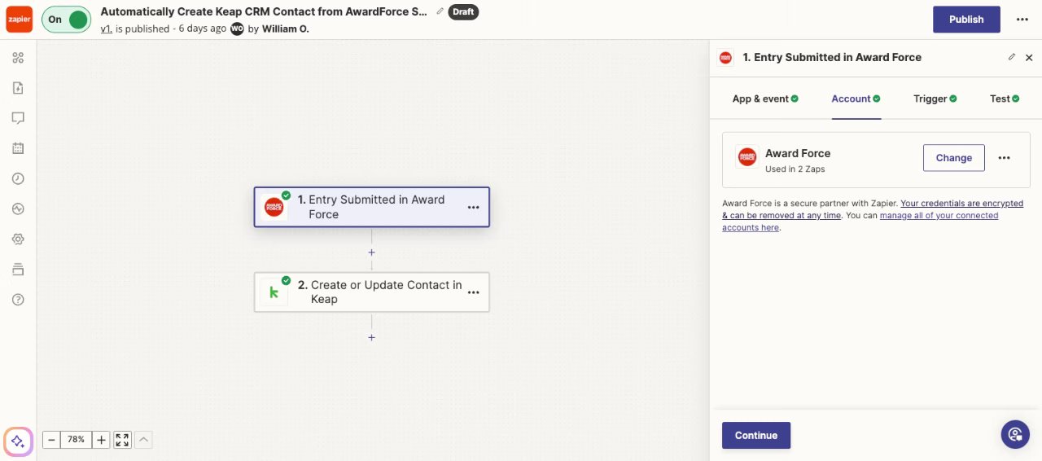Publish the Zap
The width and height of the screenshot is (1042, 461).
[966, 20]
